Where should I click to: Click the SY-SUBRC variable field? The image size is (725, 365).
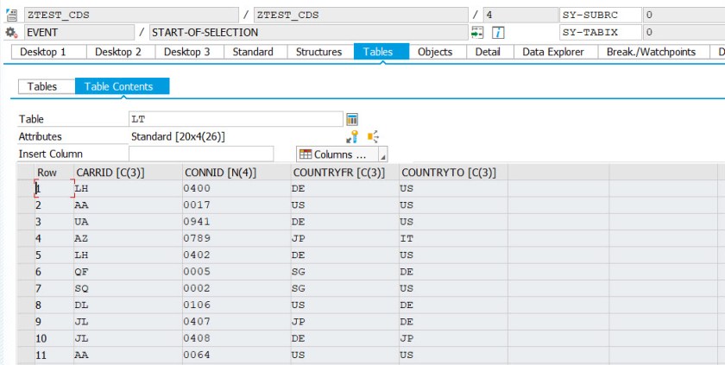[600, 15]
